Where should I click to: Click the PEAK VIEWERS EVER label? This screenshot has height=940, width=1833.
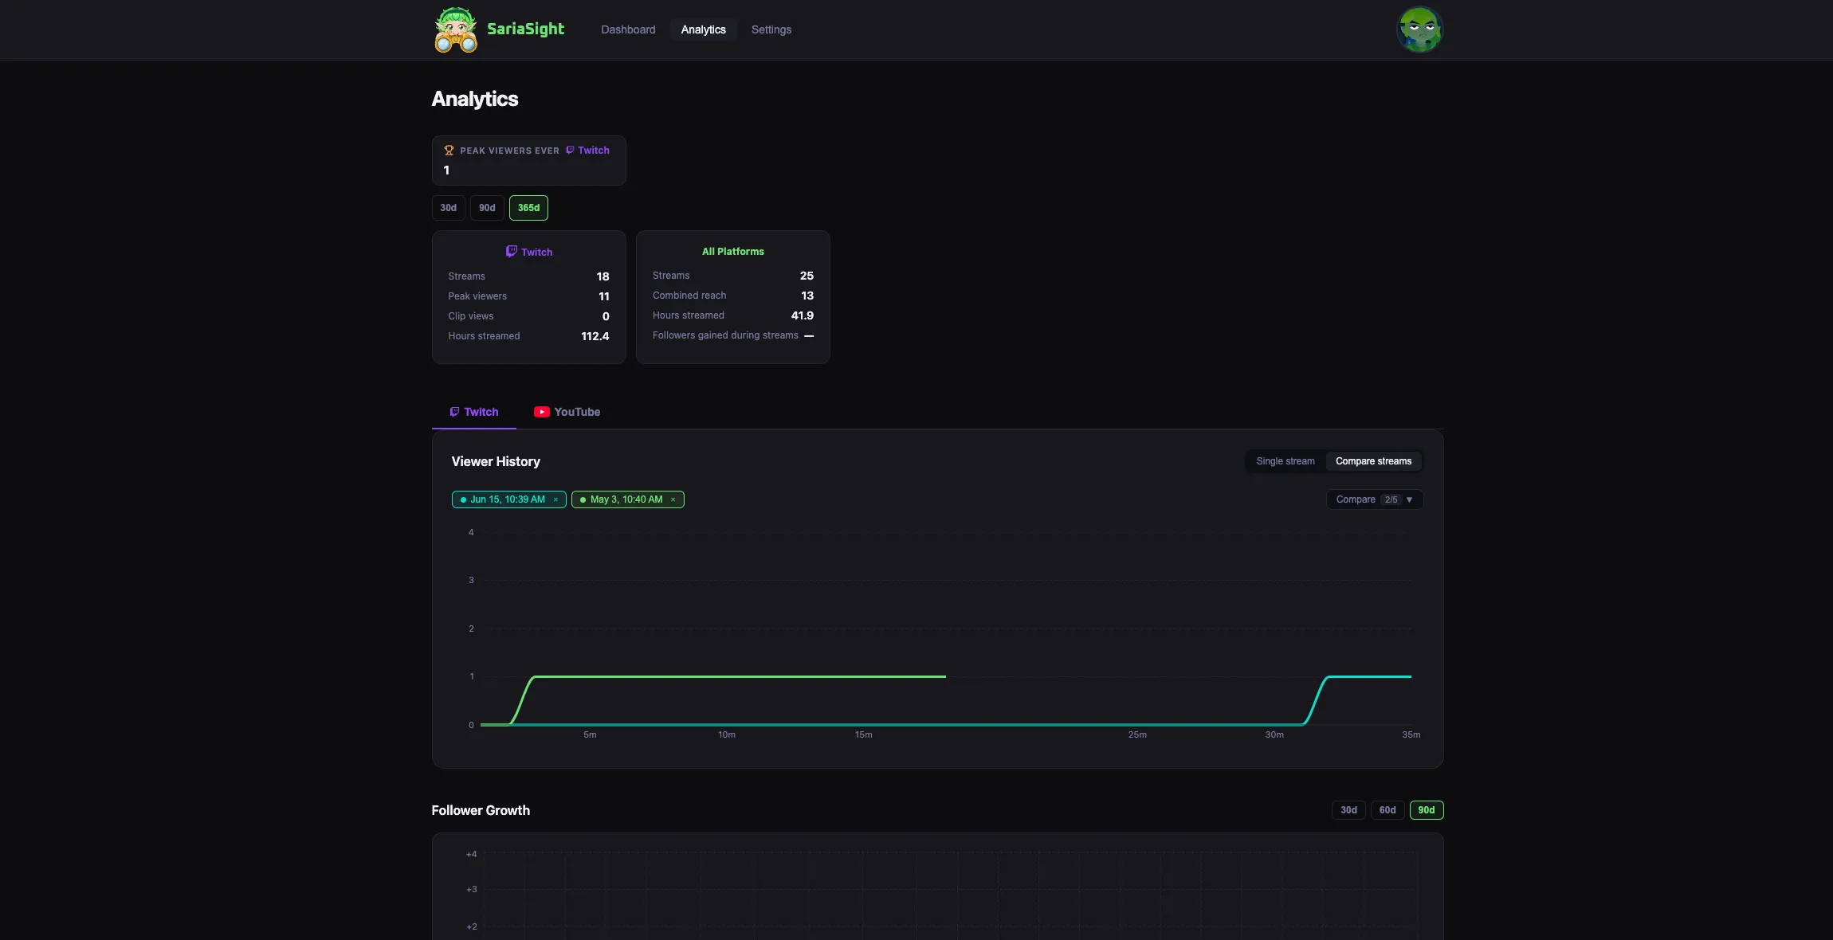pyautogui.click(x=509, y=151)
